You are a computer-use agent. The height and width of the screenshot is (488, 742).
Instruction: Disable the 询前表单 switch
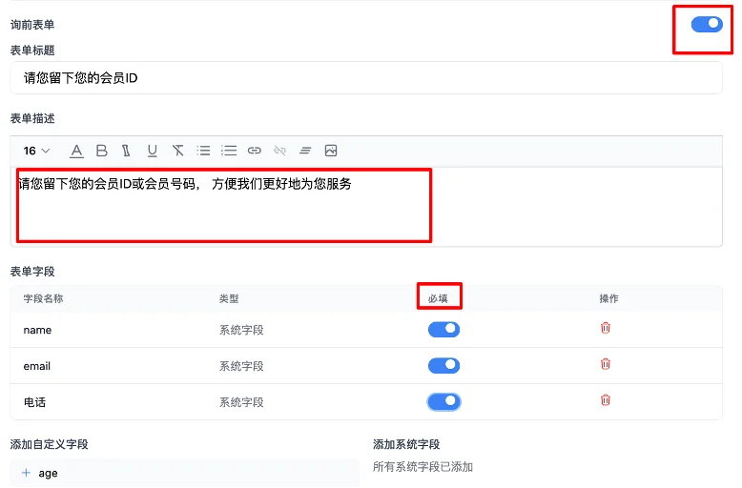pos(707,25)
